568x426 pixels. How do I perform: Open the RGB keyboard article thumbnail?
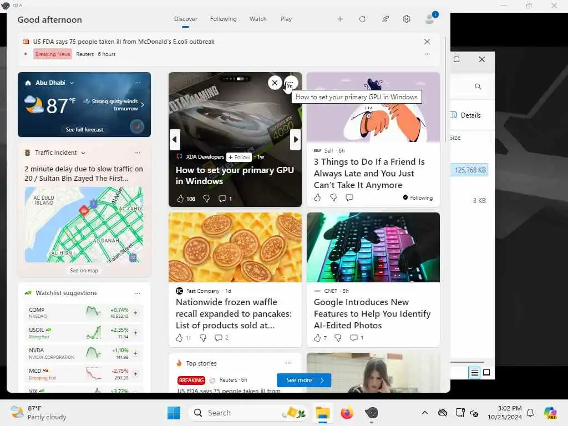pyautogui.click(x=373, y=247)
